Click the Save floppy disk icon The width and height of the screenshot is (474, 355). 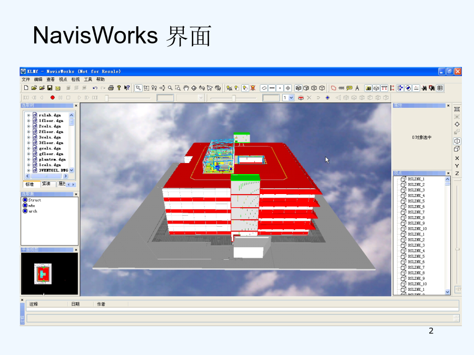(x=50, y=88)
